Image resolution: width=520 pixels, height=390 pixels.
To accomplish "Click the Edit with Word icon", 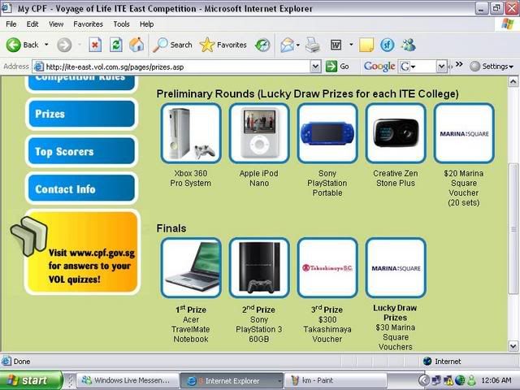I will coord(336,45).
